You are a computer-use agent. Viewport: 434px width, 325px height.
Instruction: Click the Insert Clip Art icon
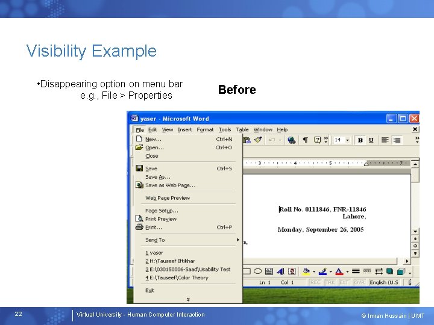[x=292, y=271]
